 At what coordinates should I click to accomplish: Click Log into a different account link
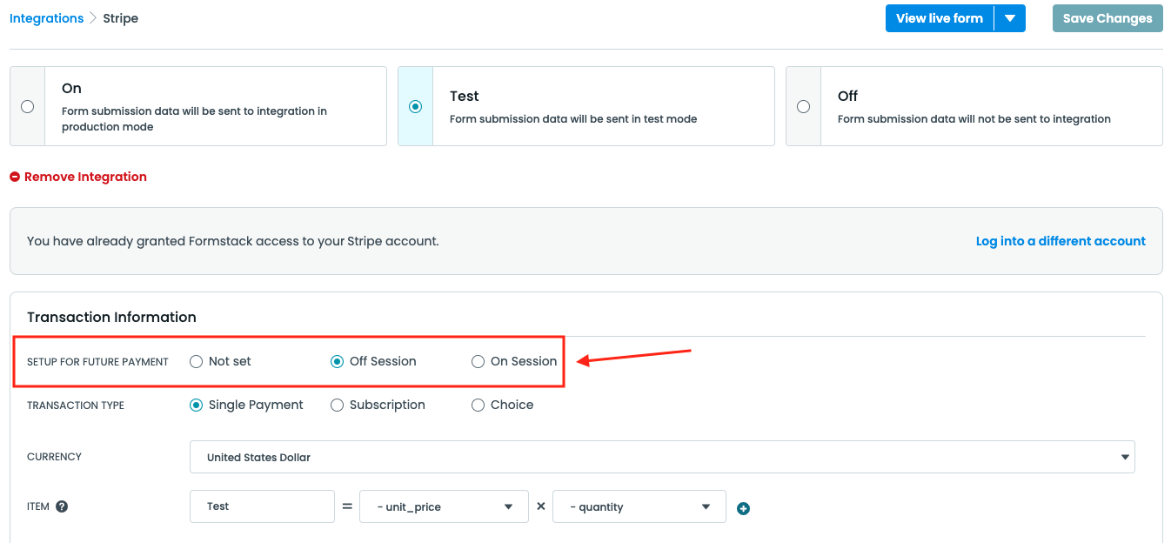point(1060,241)
